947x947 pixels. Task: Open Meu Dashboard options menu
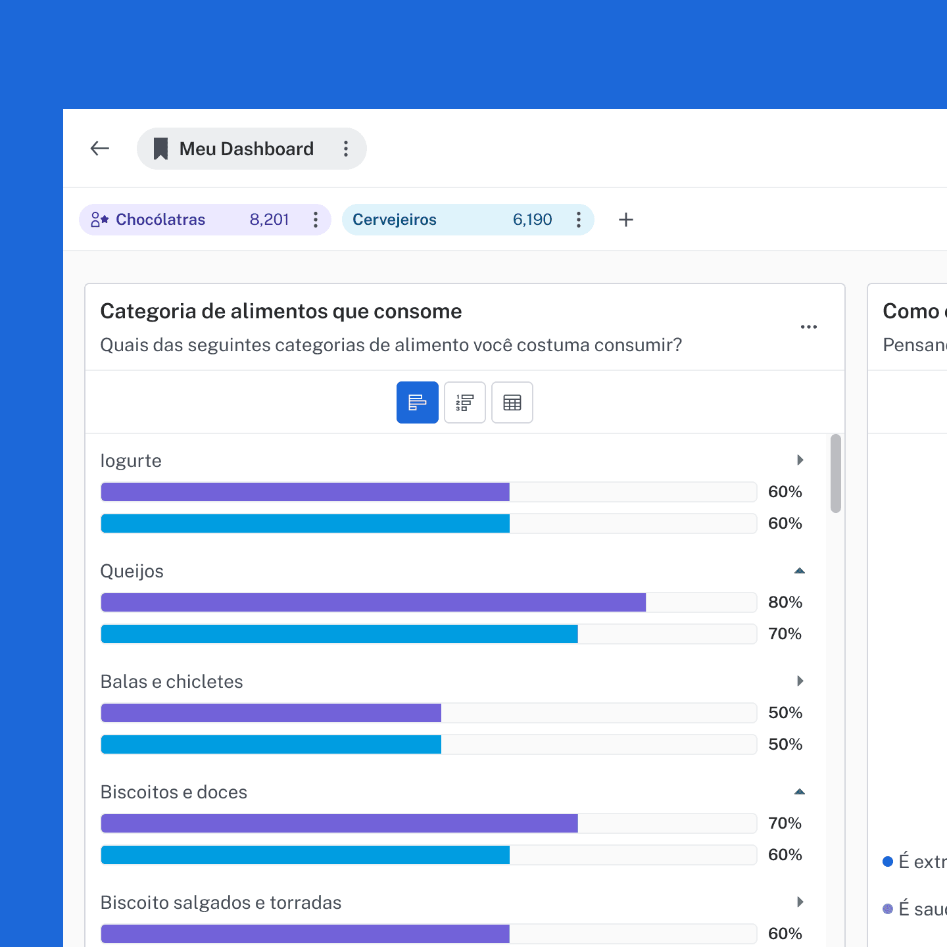pos(345,149)
